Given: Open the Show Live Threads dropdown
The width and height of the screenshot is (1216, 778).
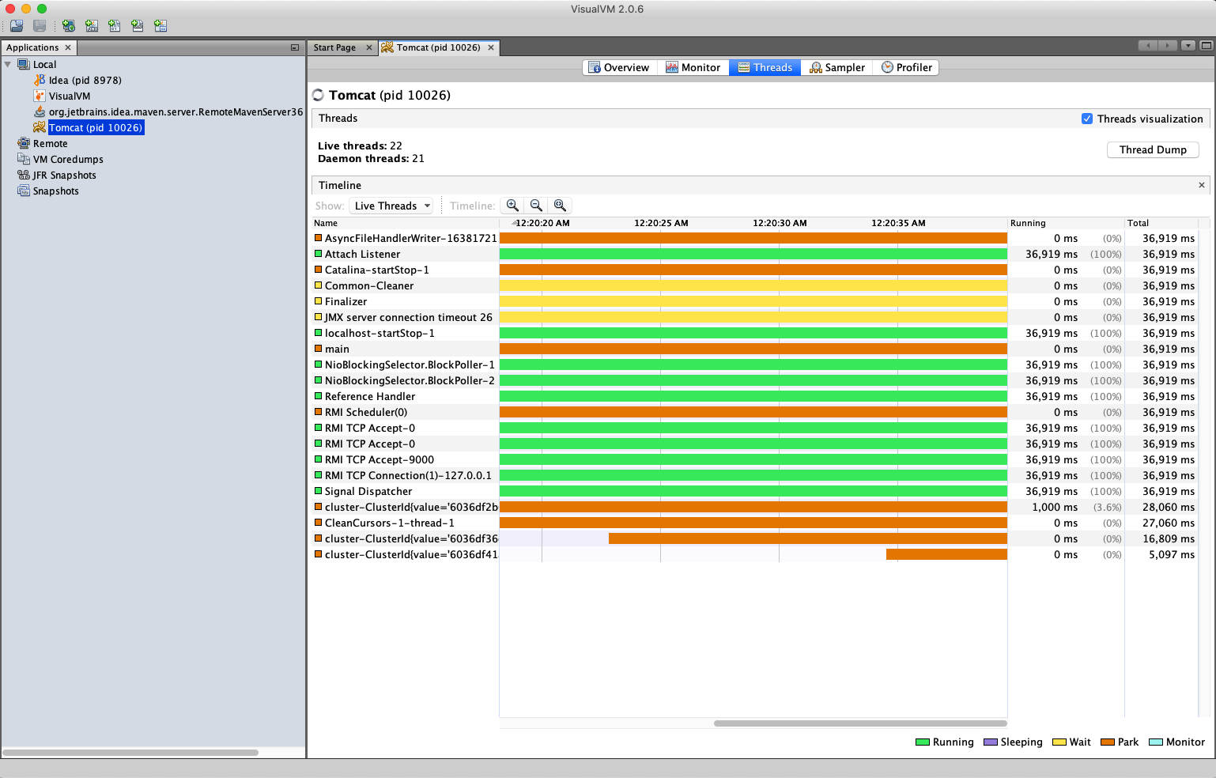Looking at the screenshot, I should point(391,206).
